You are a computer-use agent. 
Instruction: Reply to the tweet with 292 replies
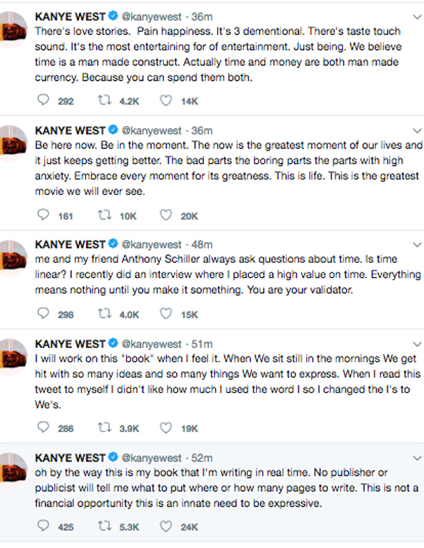[x=44, y=101]
